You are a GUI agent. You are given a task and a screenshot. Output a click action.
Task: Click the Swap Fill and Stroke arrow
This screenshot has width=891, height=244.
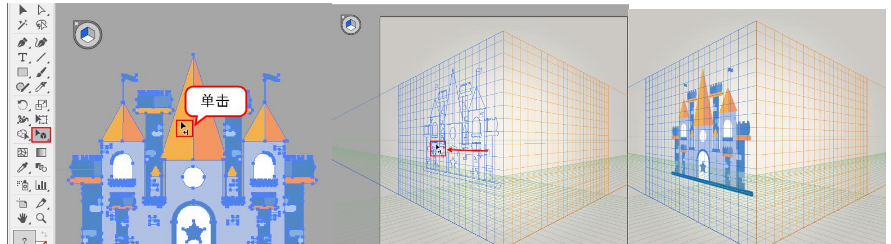click(x=44, y=235)
